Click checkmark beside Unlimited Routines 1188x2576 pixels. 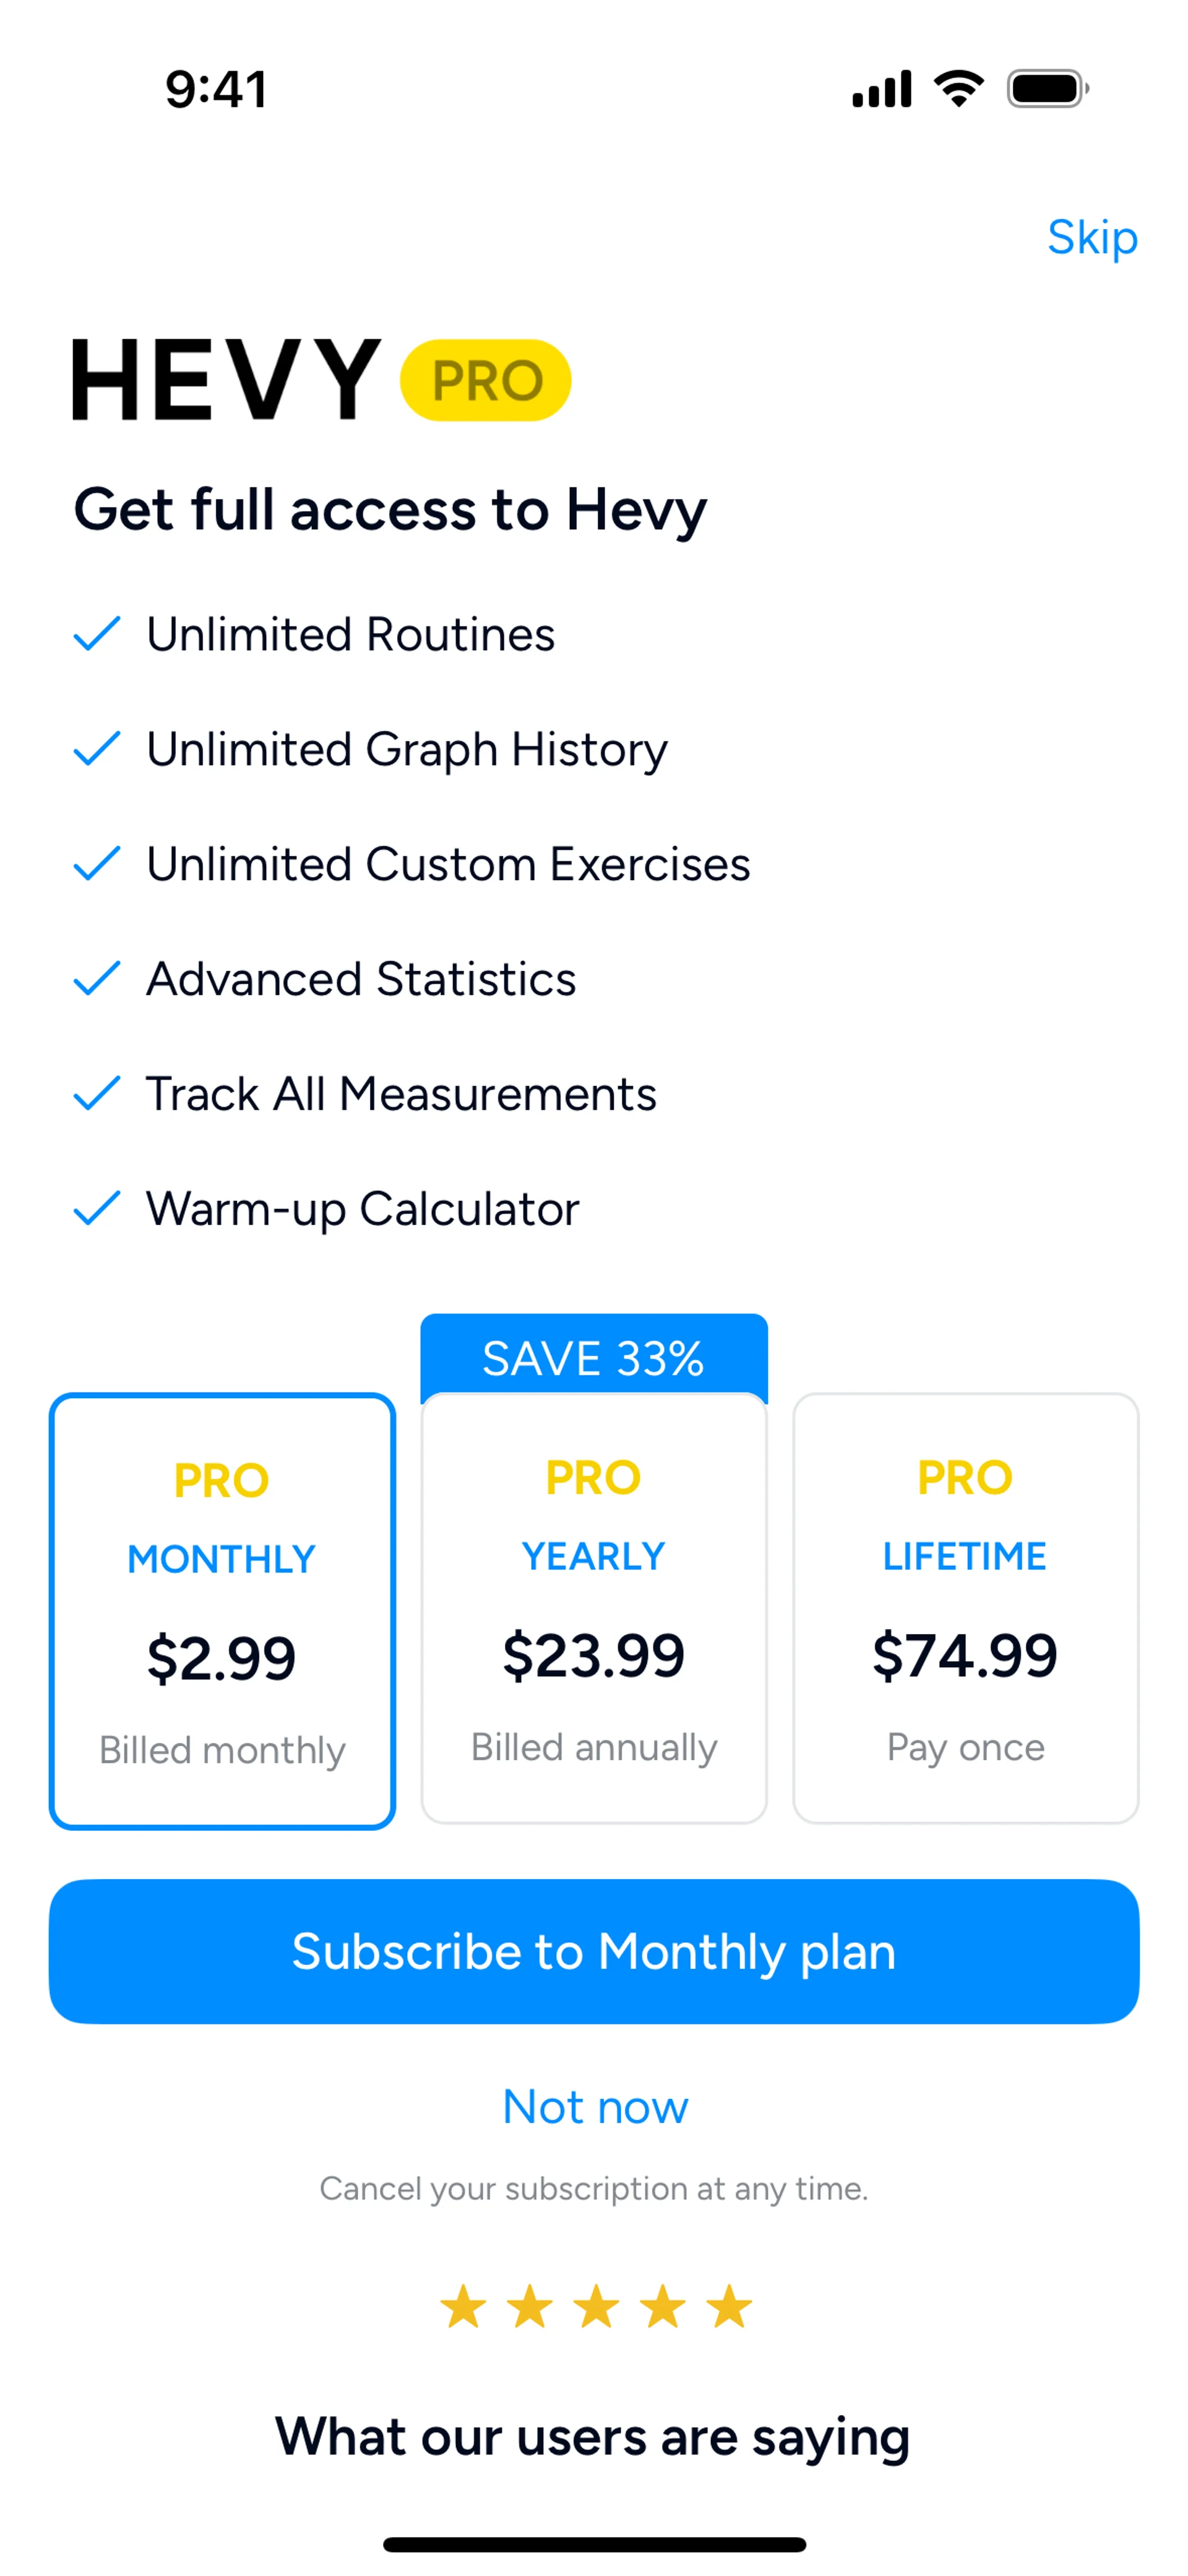[x=97, y=634]
